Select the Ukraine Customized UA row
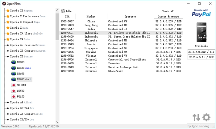 click(x=121, y=52)
